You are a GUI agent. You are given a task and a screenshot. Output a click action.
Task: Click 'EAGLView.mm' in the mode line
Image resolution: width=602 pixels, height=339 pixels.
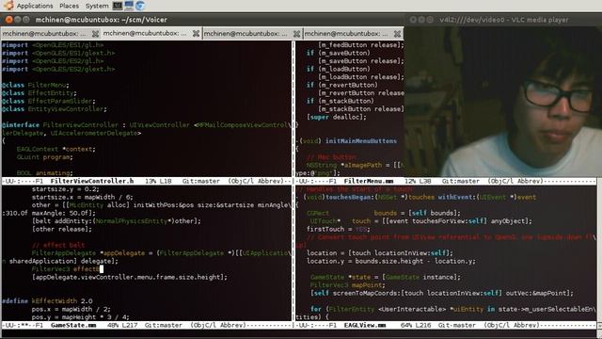click(365, 325)
